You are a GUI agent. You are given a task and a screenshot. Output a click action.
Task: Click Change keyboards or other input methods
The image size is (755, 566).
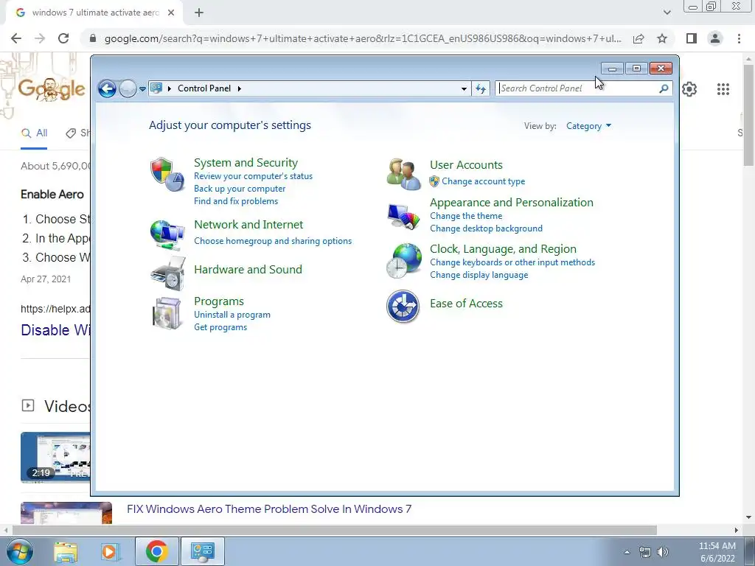(512, 262)
